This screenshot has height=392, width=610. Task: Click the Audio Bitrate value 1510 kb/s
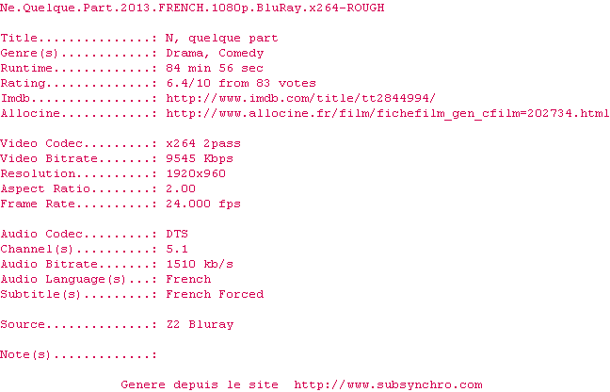[x=200, y=265]
